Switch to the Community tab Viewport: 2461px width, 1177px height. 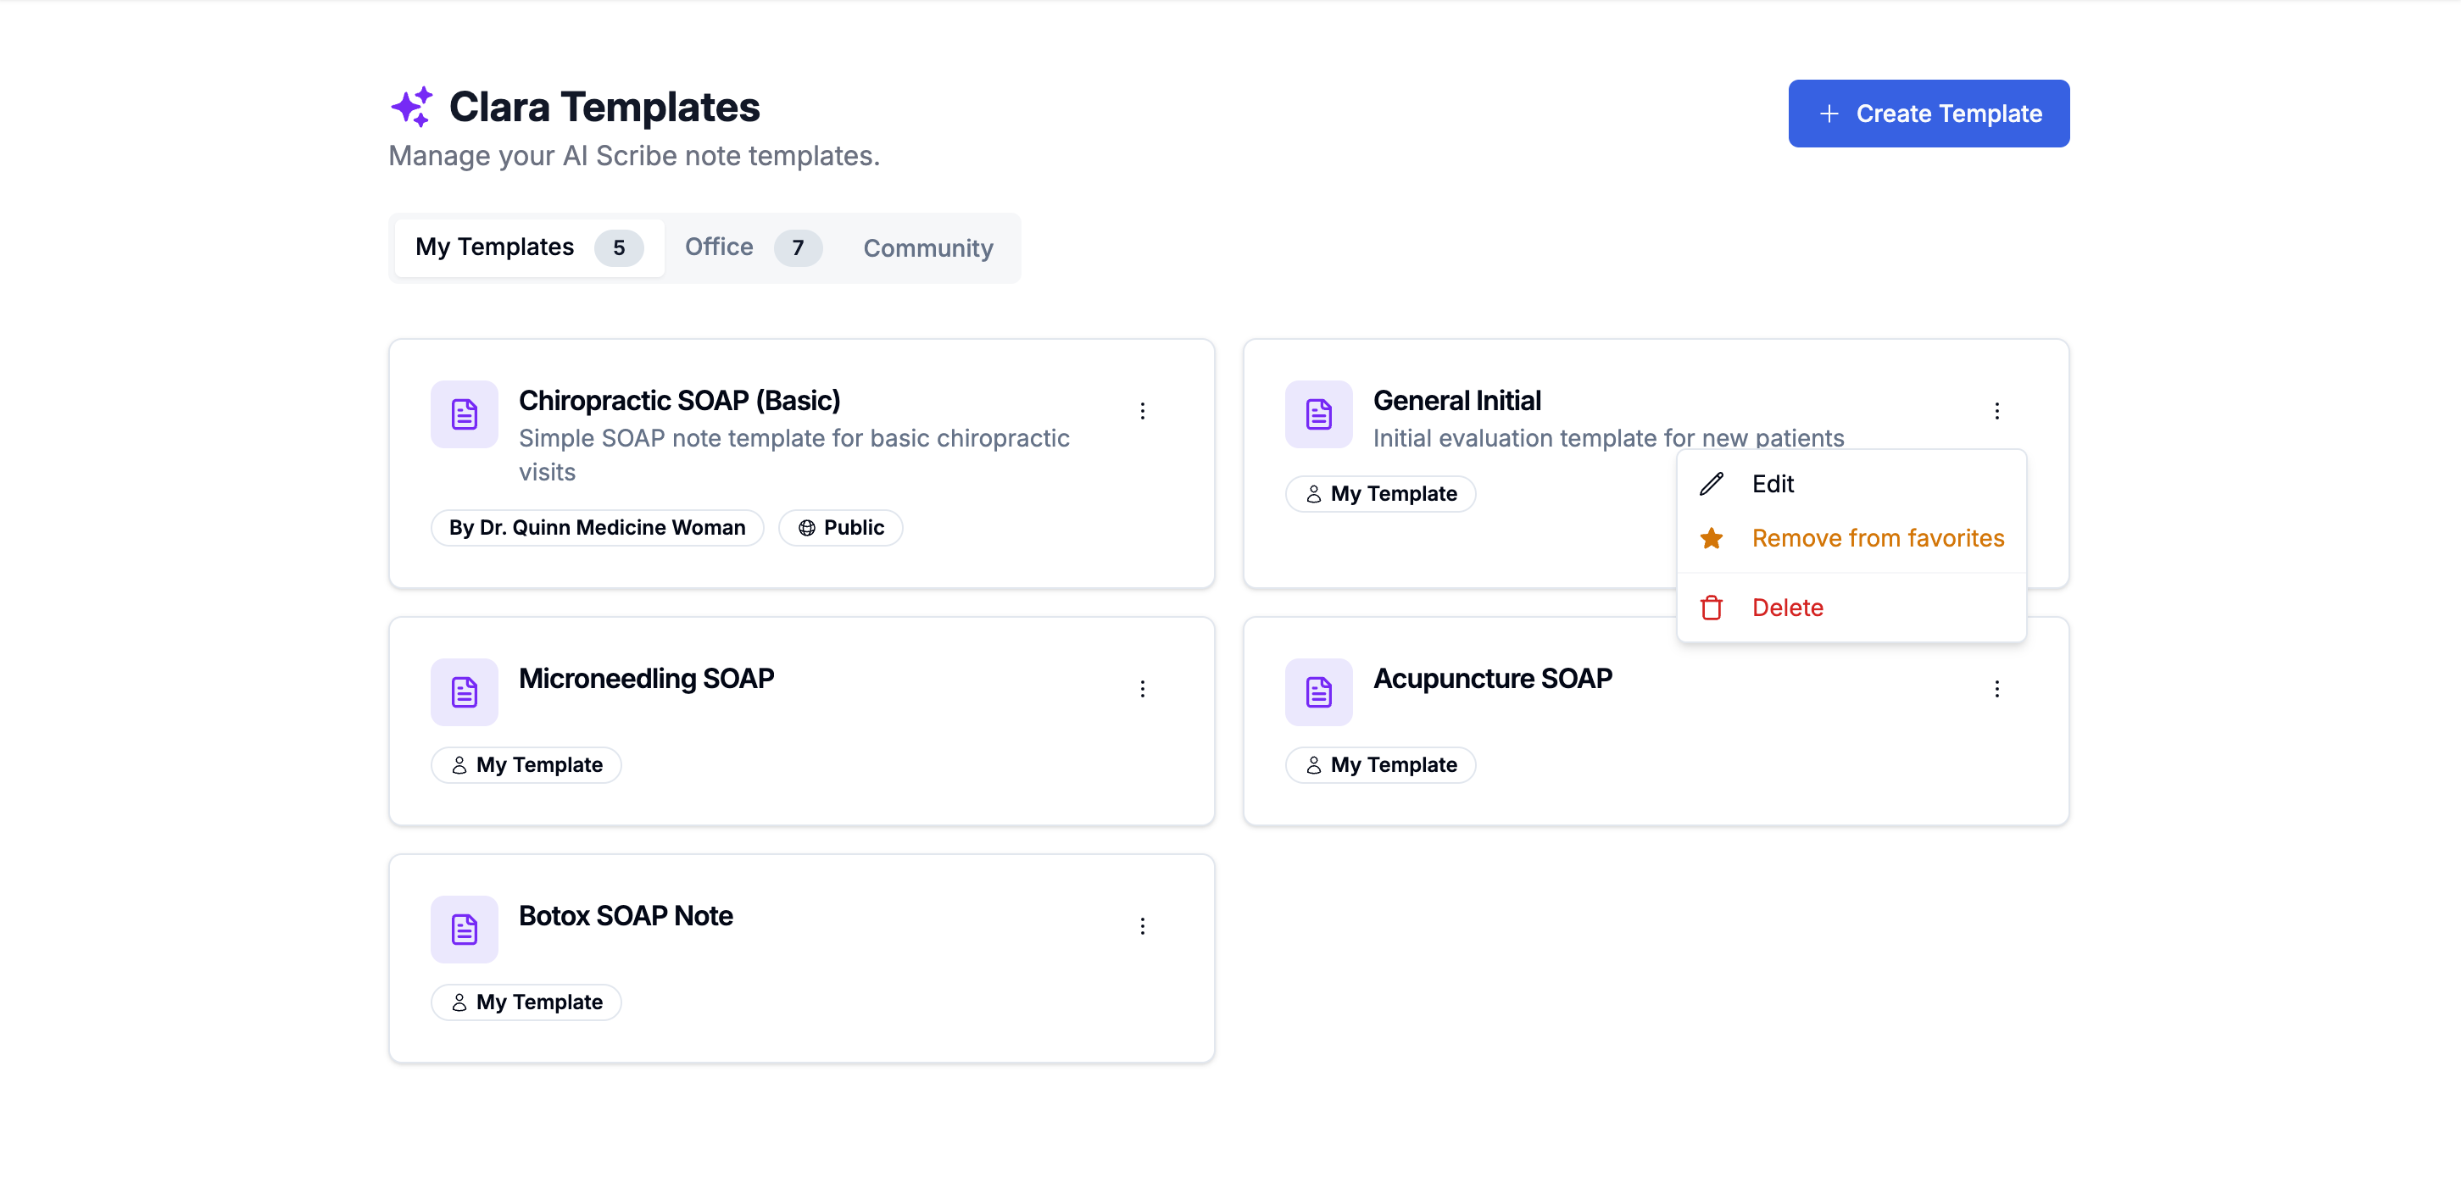[x=927, y=248]
